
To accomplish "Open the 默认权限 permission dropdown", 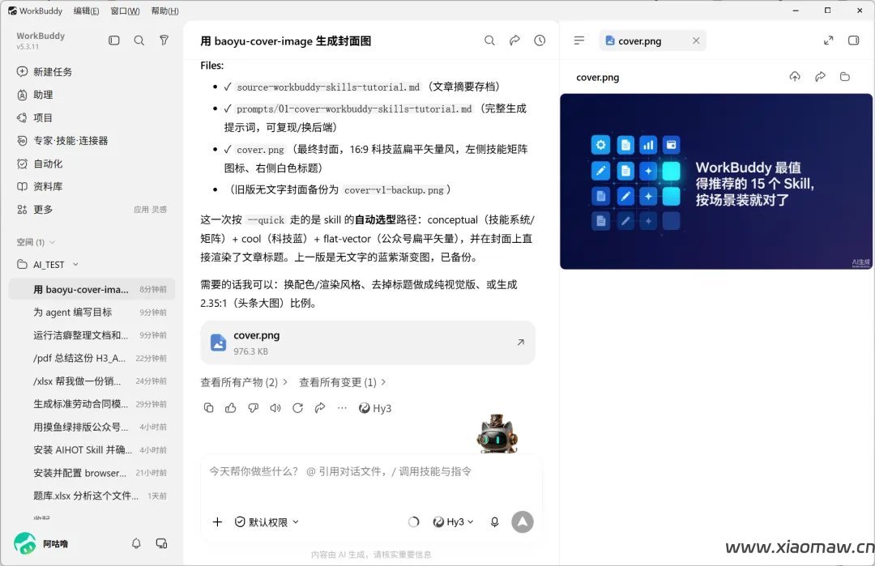I will [x=267, y=522].
